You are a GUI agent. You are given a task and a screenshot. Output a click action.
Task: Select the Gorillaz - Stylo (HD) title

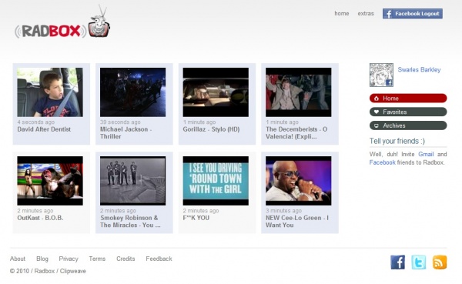tap(211, 129)
